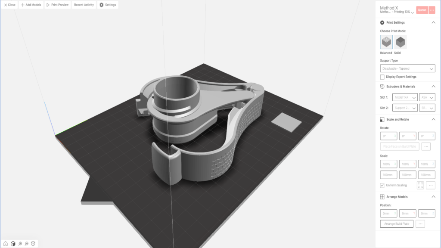Collapse the Print Settings section
The height and width of the screenshot is (248, 441).
[434, 22]
